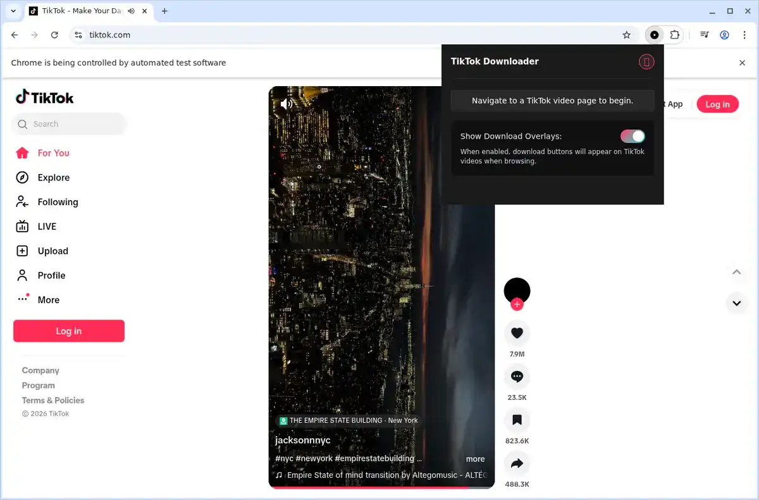This screenshot has width=759, height=500.
Task: Click the #newyork hashtag
Action: coord(314,458)
